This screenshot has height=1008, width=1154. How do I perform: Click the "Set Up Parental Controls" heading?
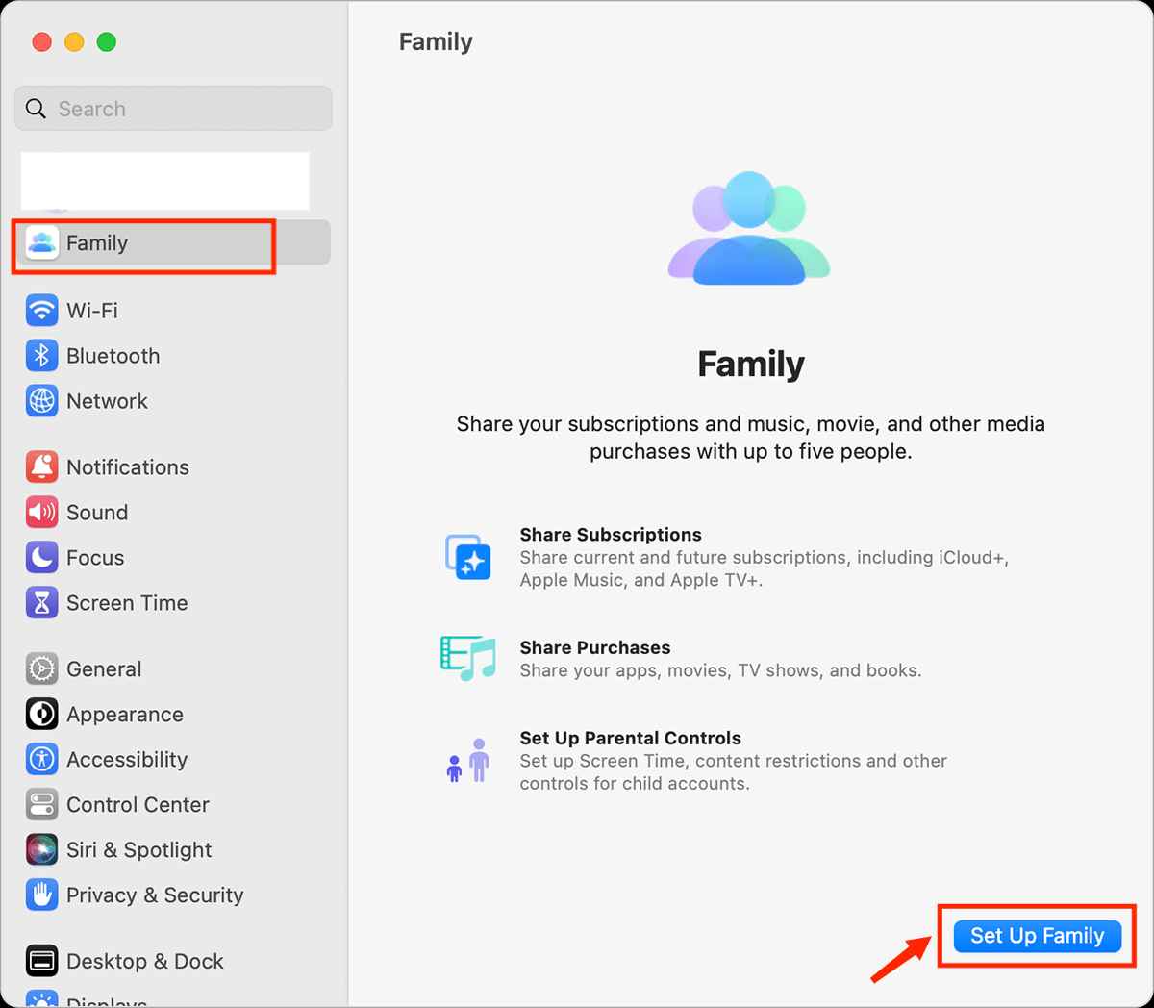pyautogui.click(x=631, y=738)
